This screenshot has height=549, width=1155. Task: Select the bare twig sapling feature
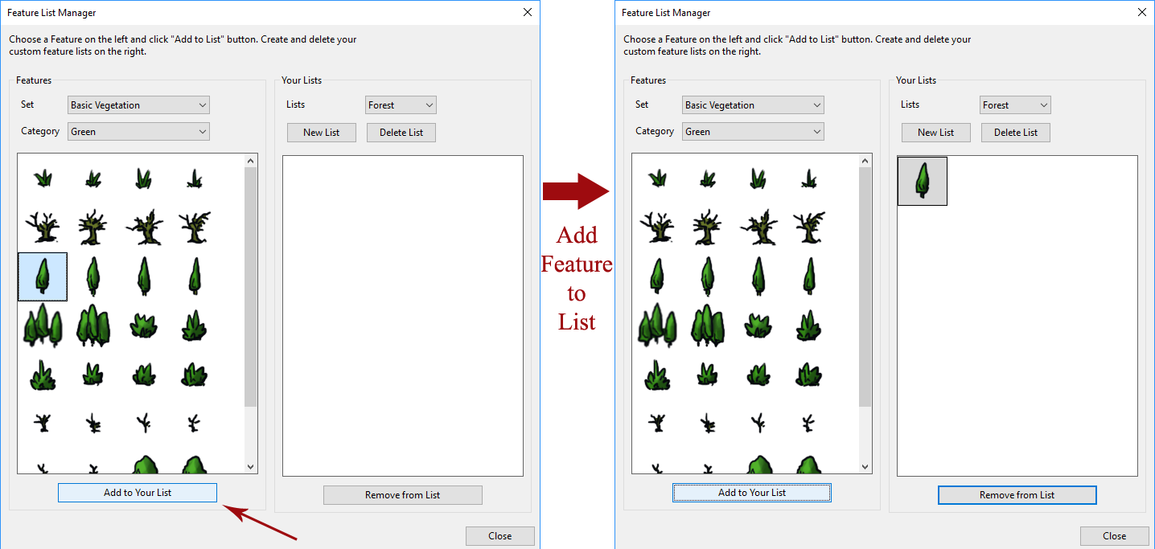coord(42,422)
